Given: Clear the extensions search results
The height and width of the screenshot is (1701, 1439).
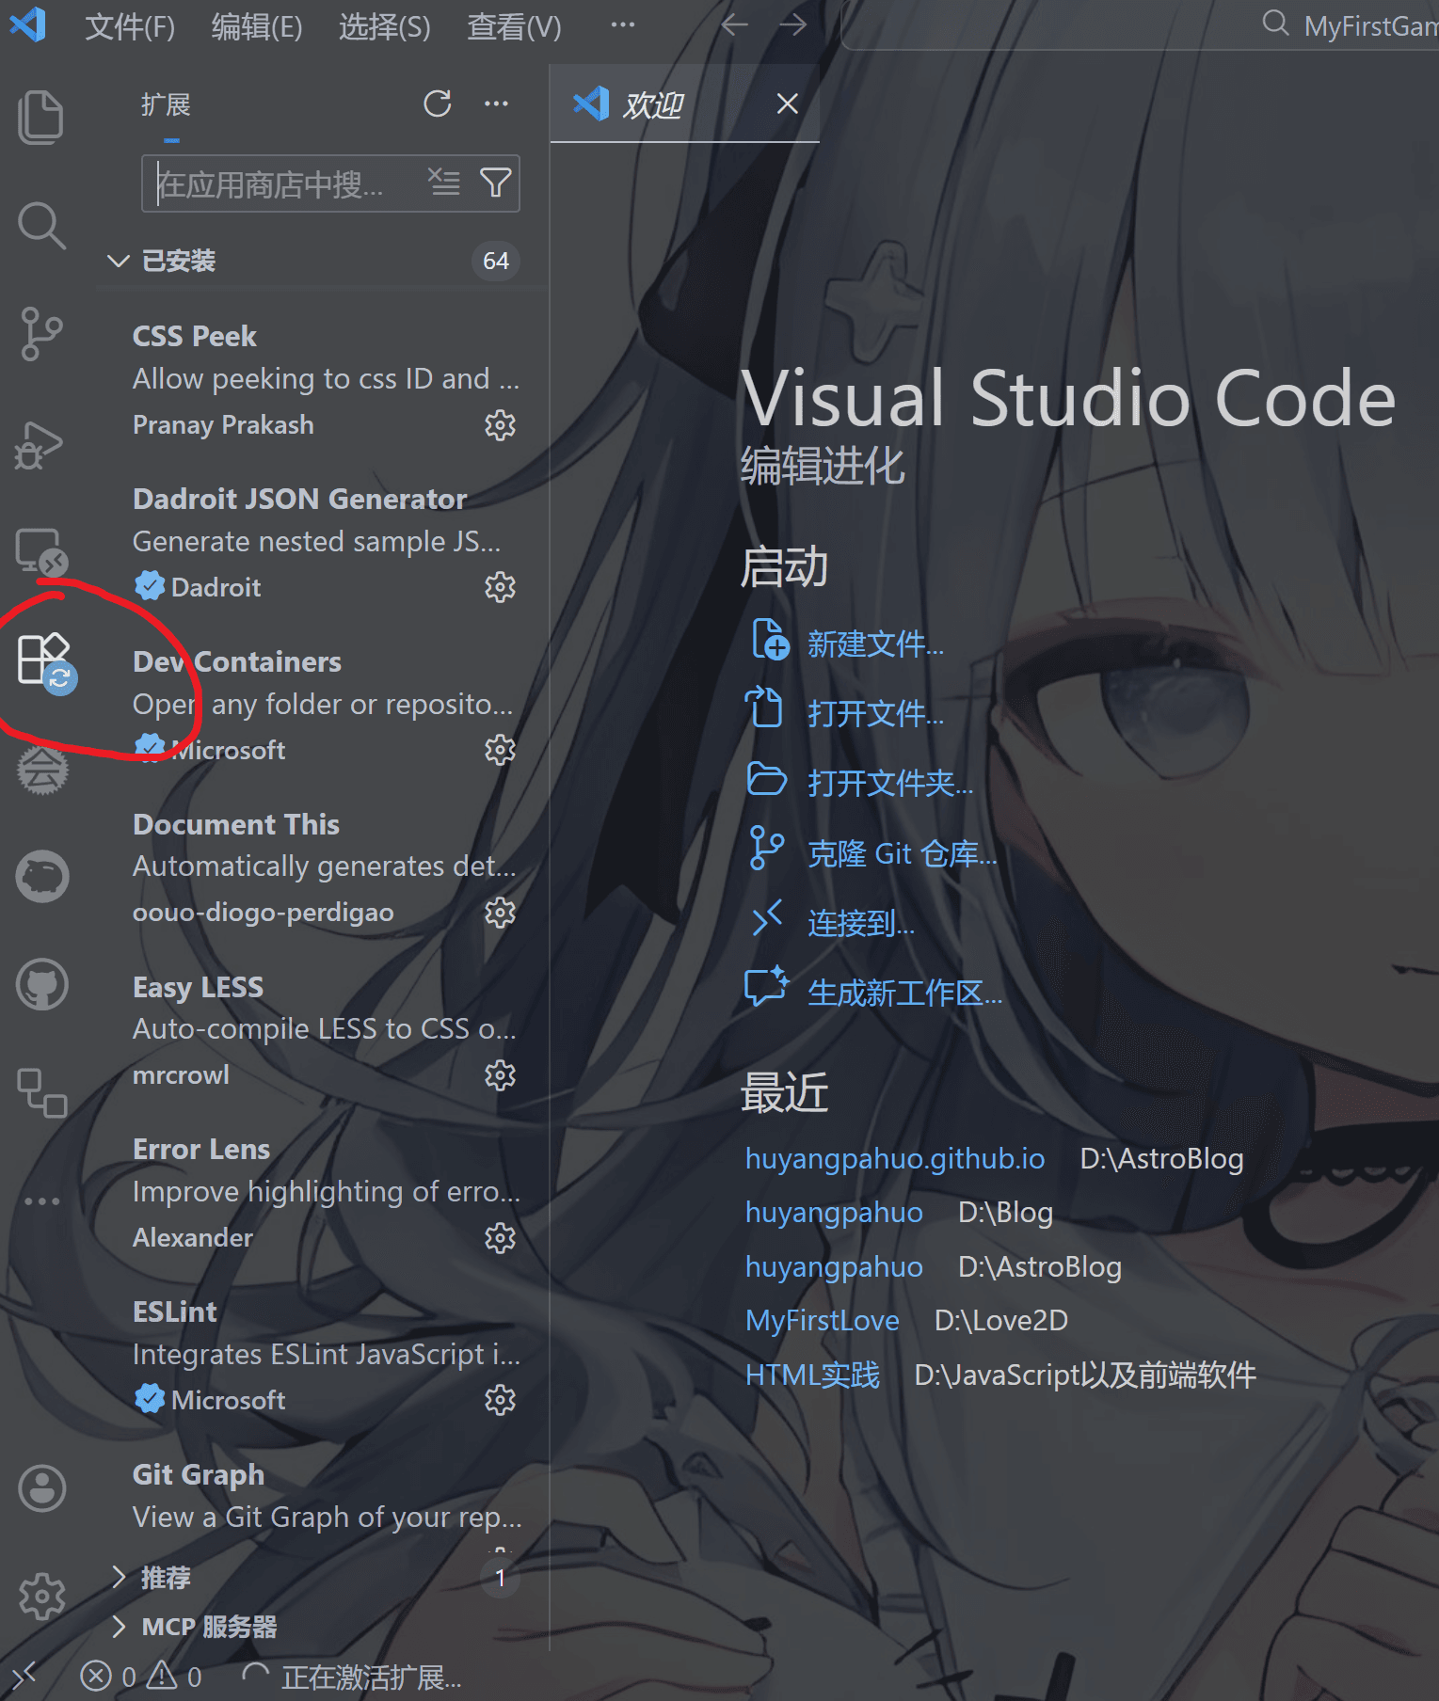Looking at the screenshot, I should click(x=444, y=183).
